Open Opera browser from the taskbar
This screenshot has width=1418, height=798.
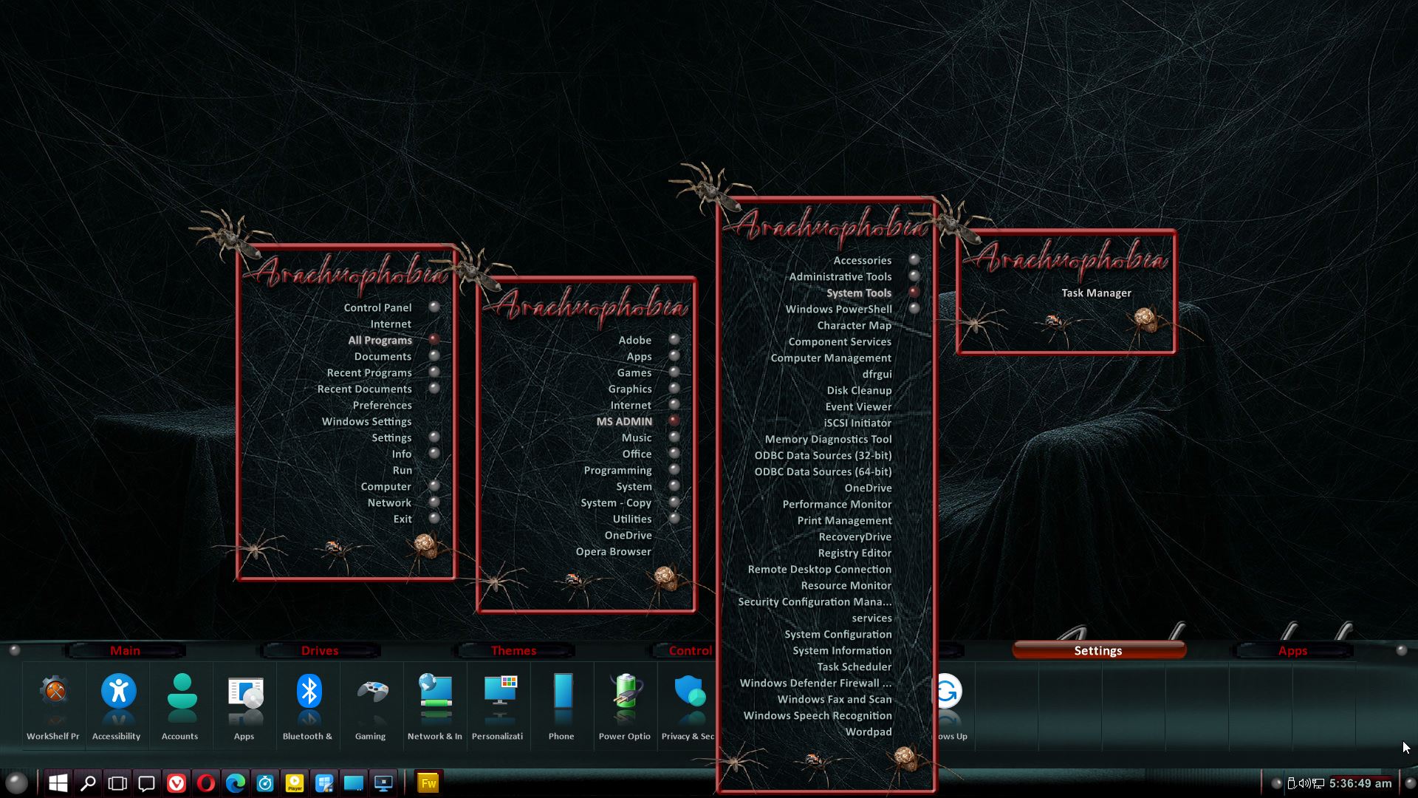pyautogui.click(x=206, y=783)
